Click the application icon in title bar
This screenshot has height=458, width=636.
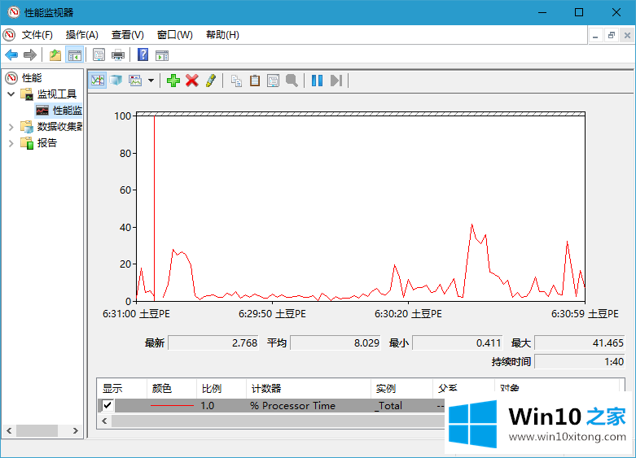(14, 12)
